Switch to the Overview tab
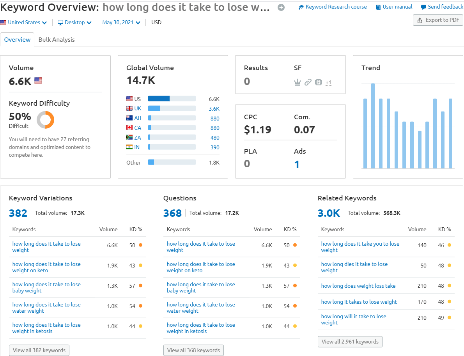Image resolution: width=464 pixels, height=356 pixels. pos(17,40)
